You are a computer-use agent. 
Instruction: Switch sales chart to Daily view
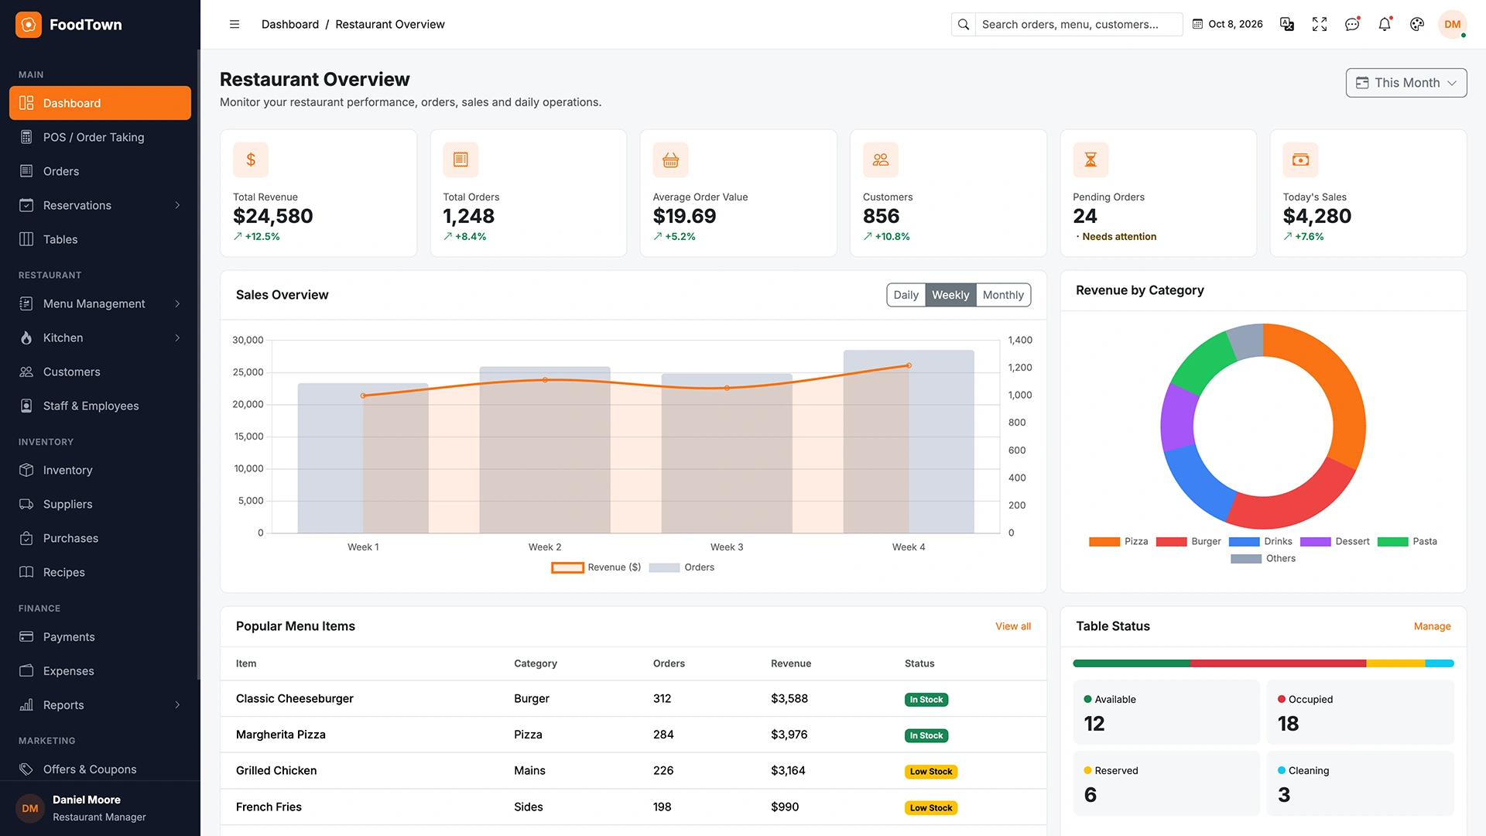pyautogui.click(x=906, y=295)
